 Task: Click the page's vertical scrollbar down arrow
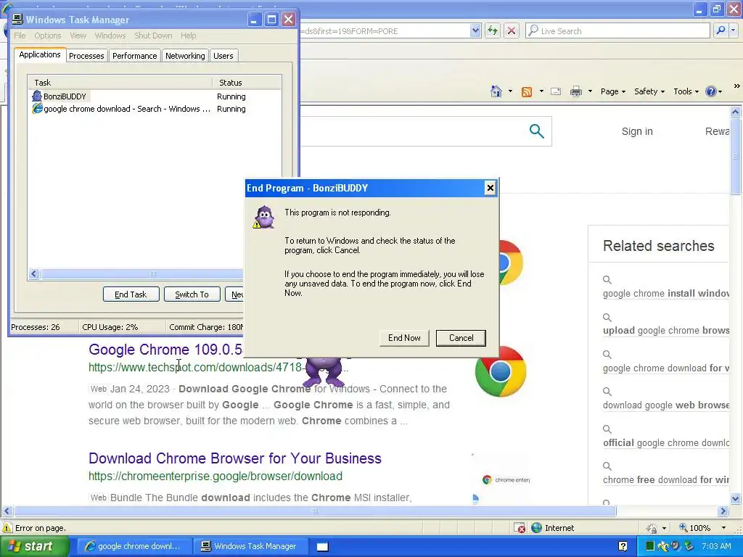coord(736,498)
